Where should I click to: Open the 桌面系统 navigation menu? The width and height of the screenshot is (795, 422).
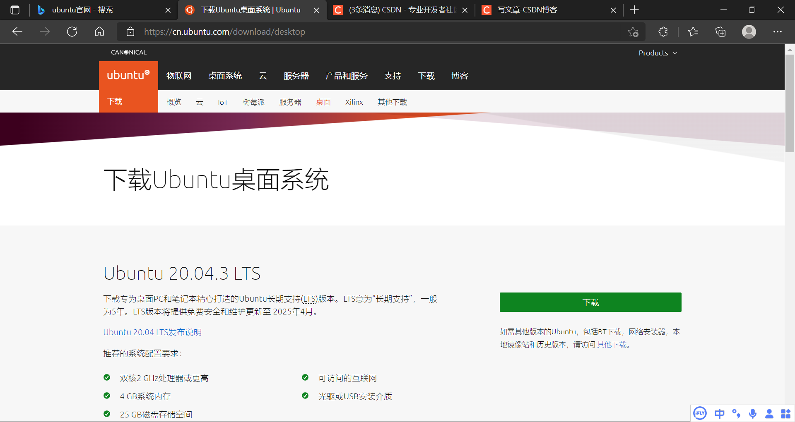click(x=225, y=76)
